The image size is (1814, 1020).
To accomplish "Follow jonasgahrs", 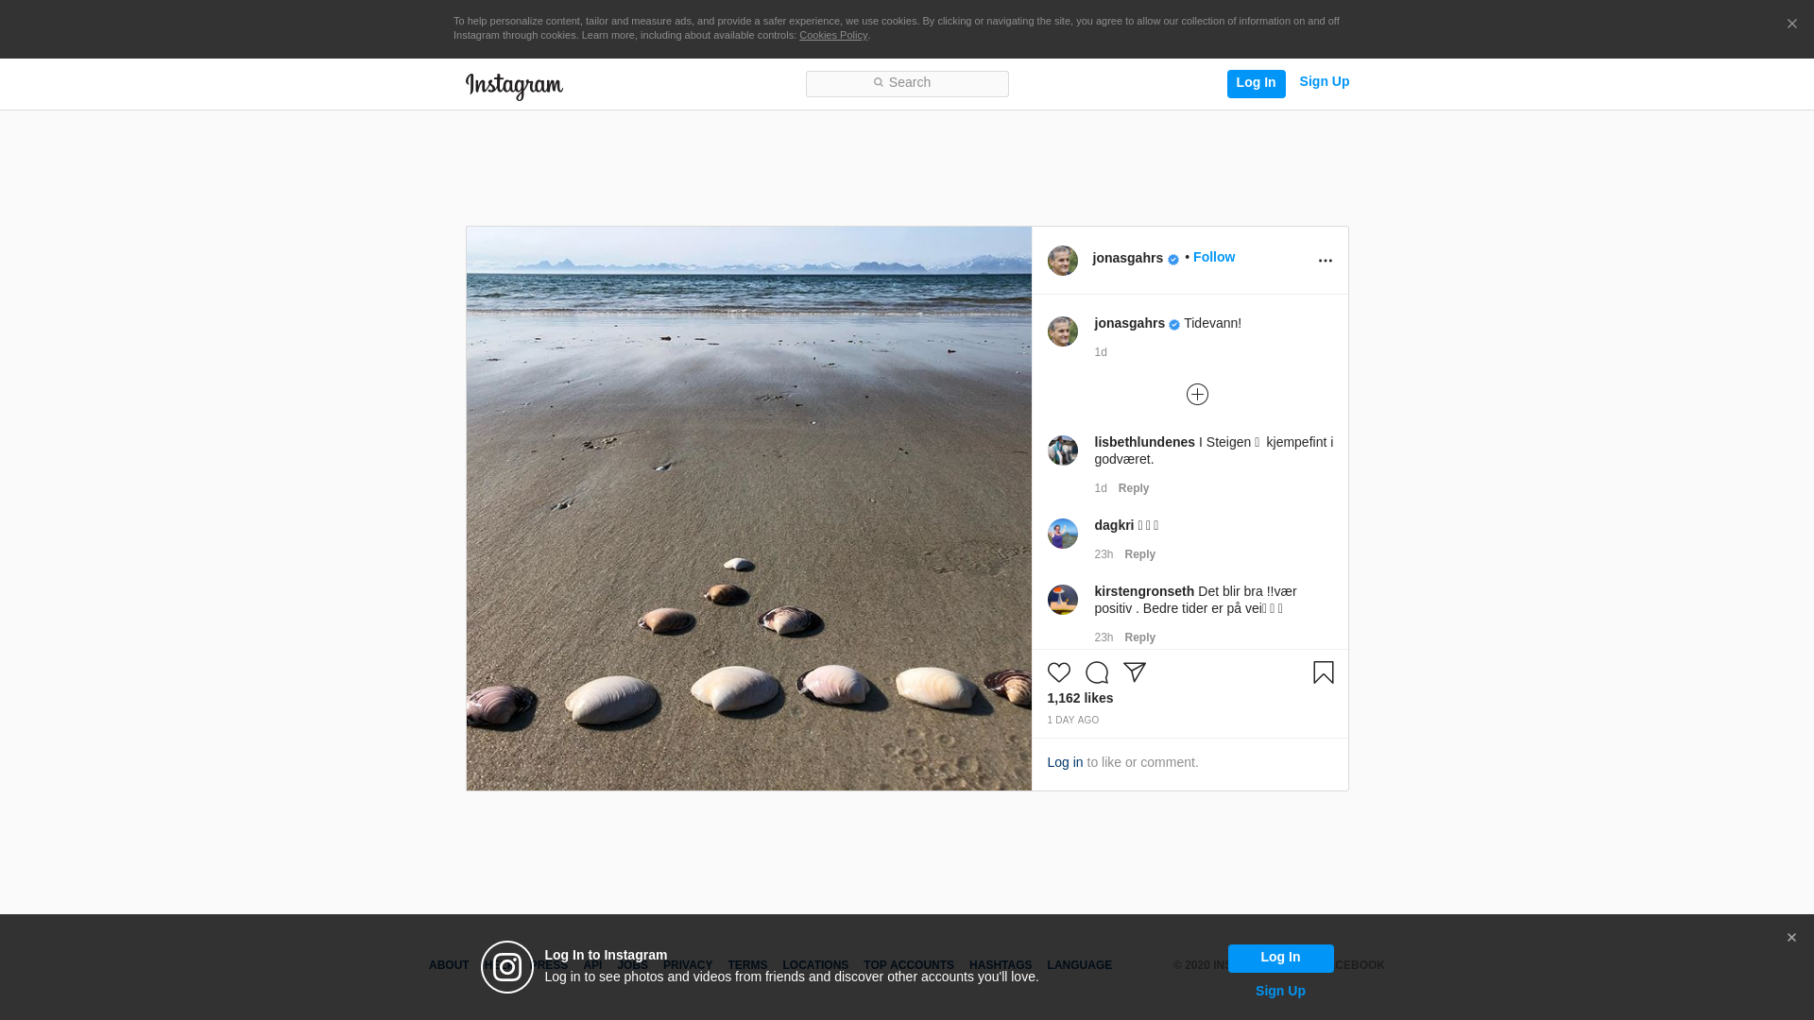I will click(1214, 257).
